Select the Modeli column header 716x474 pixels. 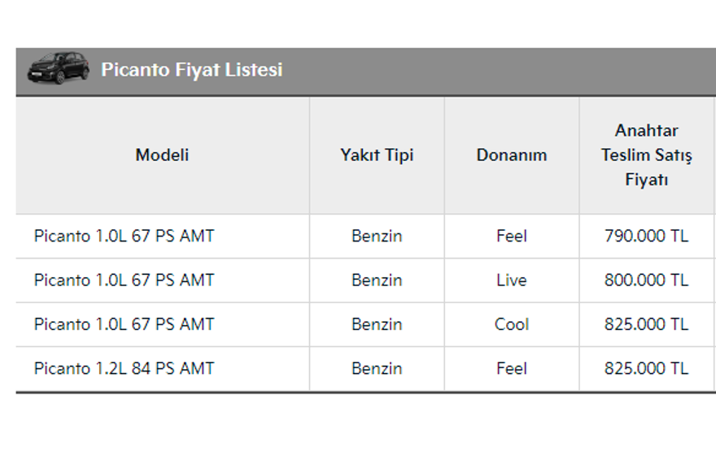coord(162,155)
